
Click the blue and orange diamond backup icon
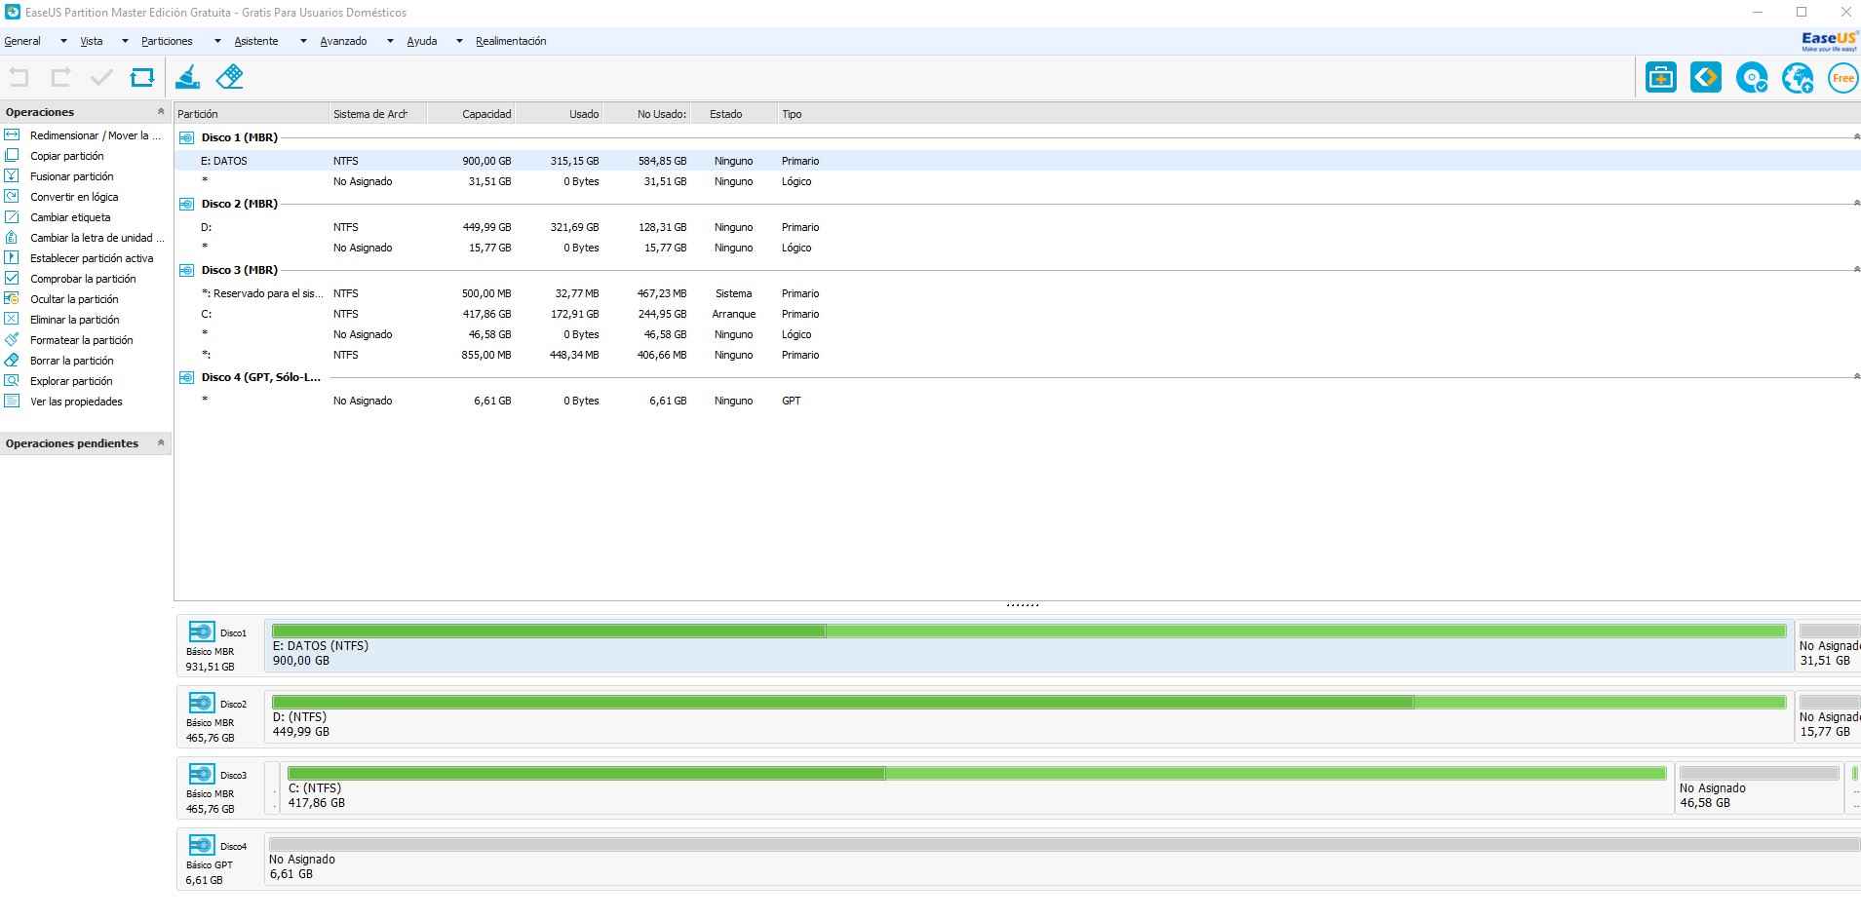1706,78
